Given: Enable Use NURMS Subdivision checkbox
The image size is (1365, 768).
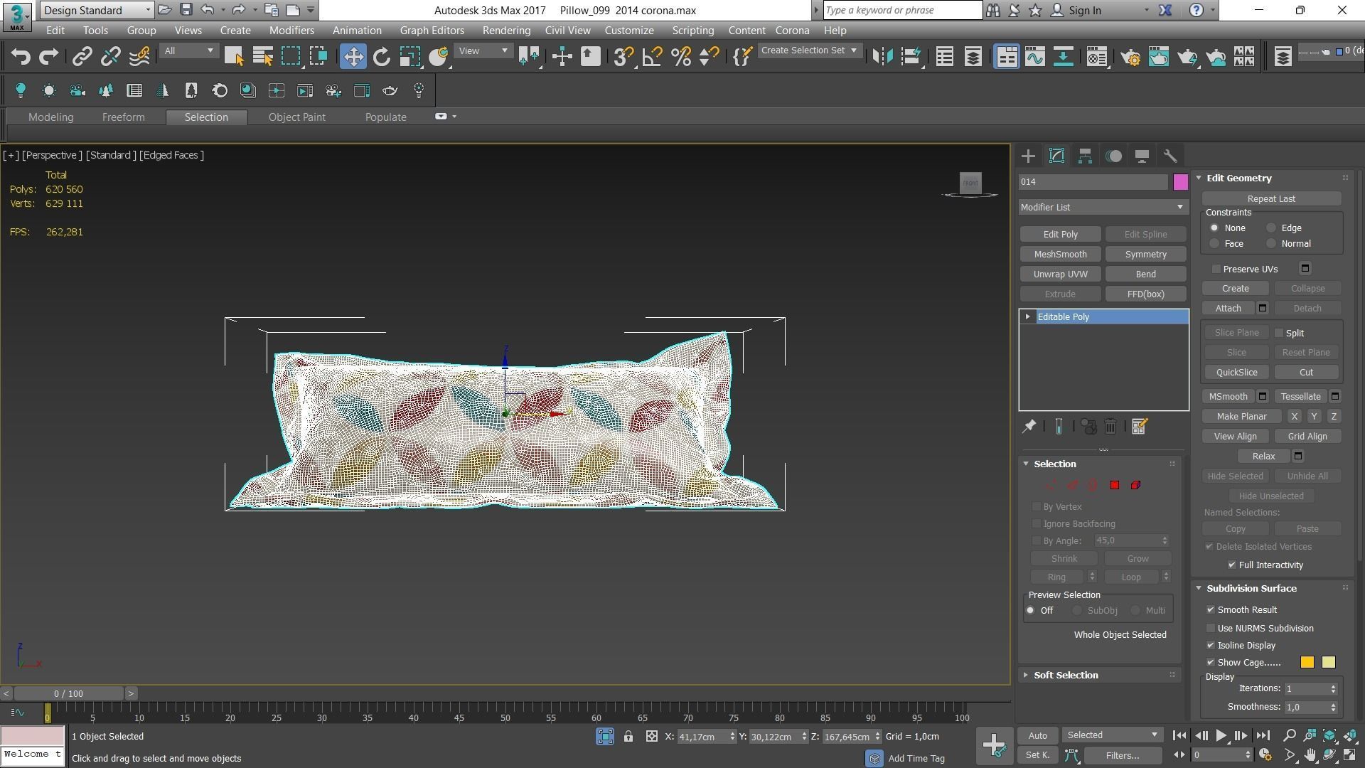Looking at the screenshot, I should 1211,629.
